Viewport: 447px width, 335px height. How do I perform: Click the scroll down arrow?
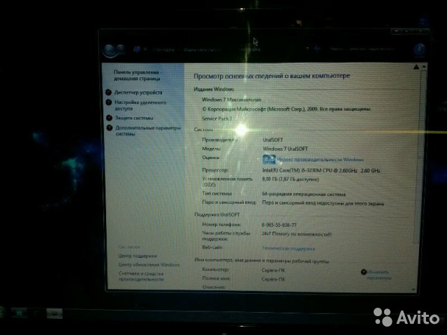point(413,290)
